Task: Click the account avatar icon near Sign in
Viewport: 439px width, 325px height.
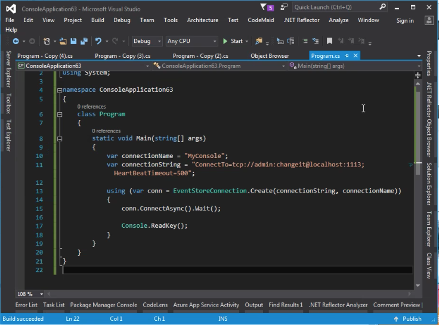Action: click(429, 20)
